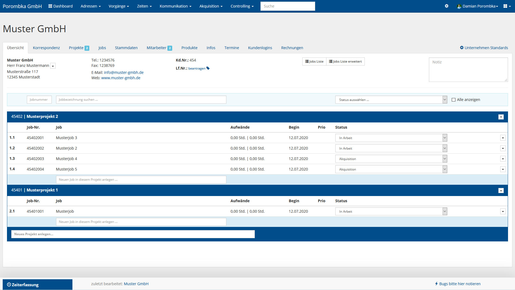Click the beantragen link for Lf.Nr.
Image resolution: width=515 pixels, height=290 pixels.
(x=197, y=68)
